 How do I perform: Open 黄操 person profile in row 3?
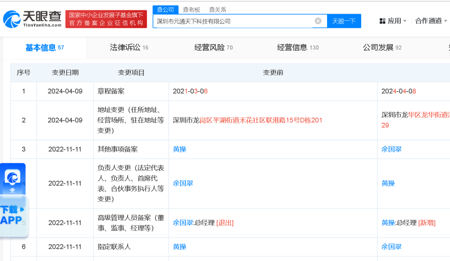179,149
